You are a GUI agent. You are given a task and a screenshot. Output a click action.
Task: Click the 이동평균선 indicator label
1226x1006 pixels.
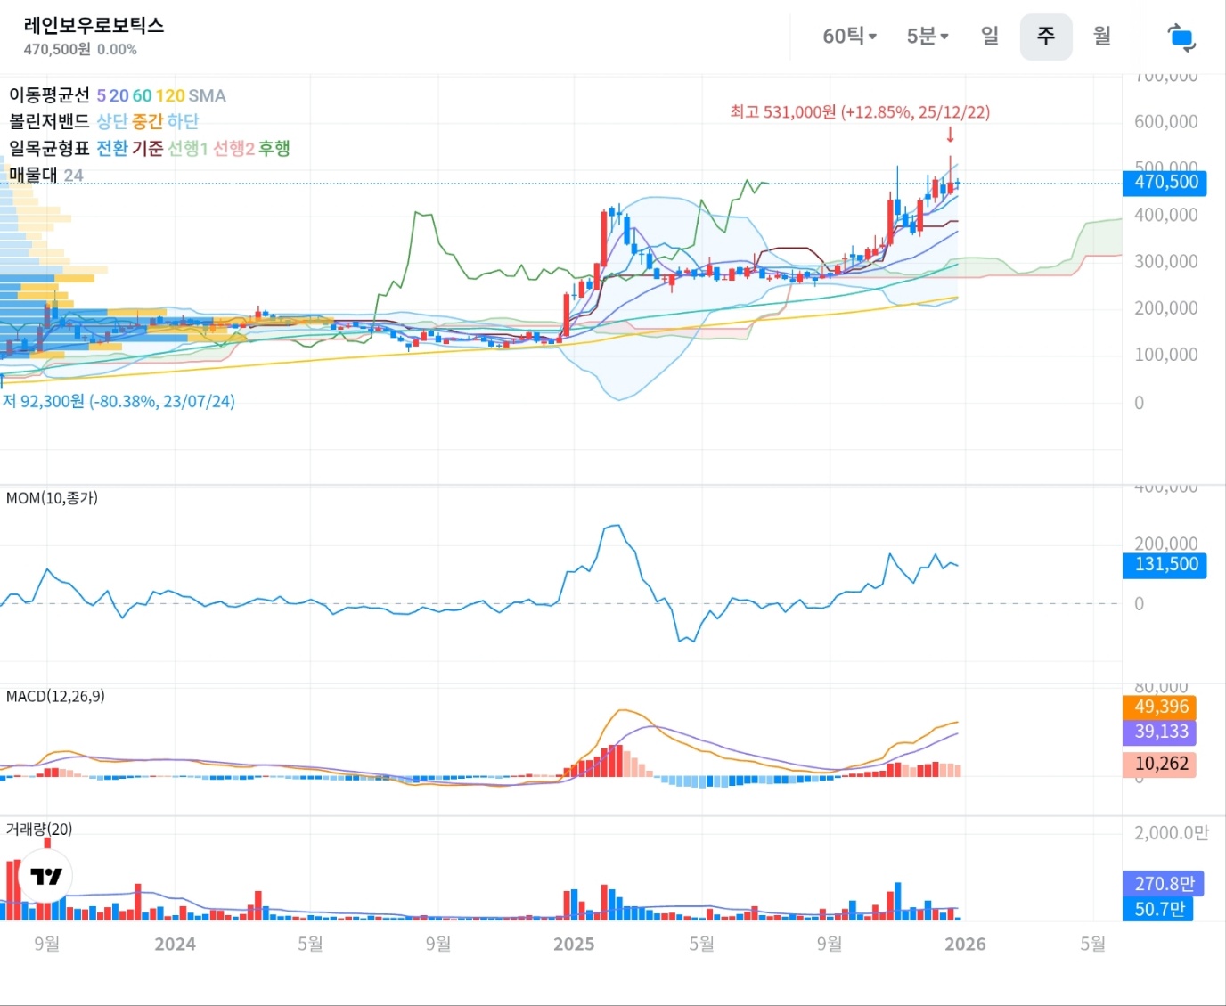tap(49, 95)
